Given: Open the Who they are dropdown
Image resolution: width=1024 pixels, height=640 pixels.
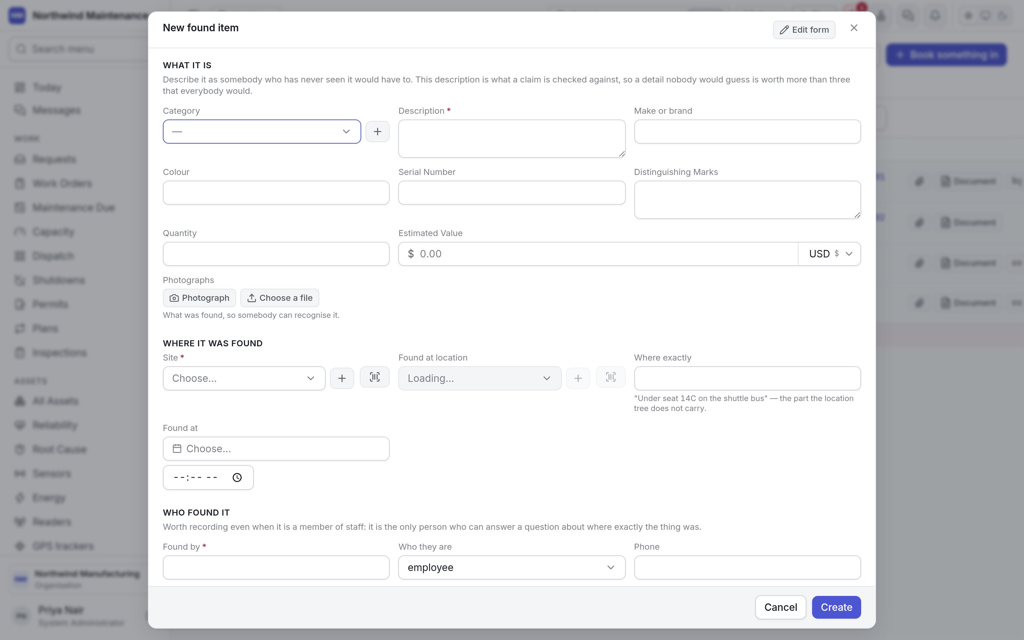Looking at the screenshot, I should coord(512,567).
